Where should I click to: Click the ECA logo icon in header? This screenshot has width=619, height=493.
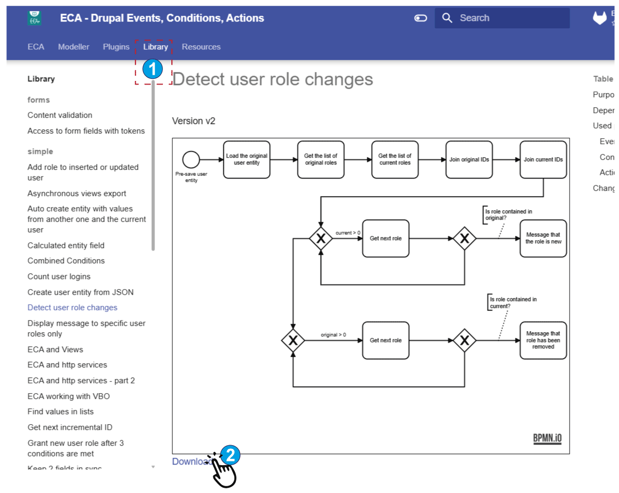[x=35, y=18]
